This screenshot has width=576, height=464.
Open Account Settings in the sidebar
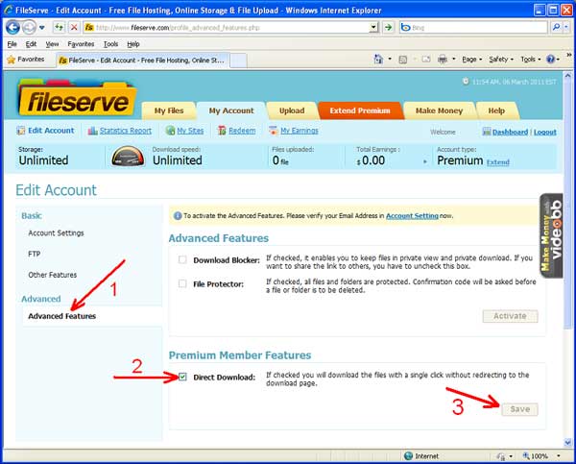56,233
